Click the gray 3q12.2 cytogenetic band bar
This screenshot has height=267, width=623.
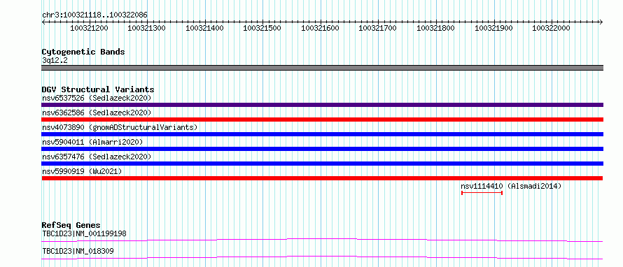[322, 68]
